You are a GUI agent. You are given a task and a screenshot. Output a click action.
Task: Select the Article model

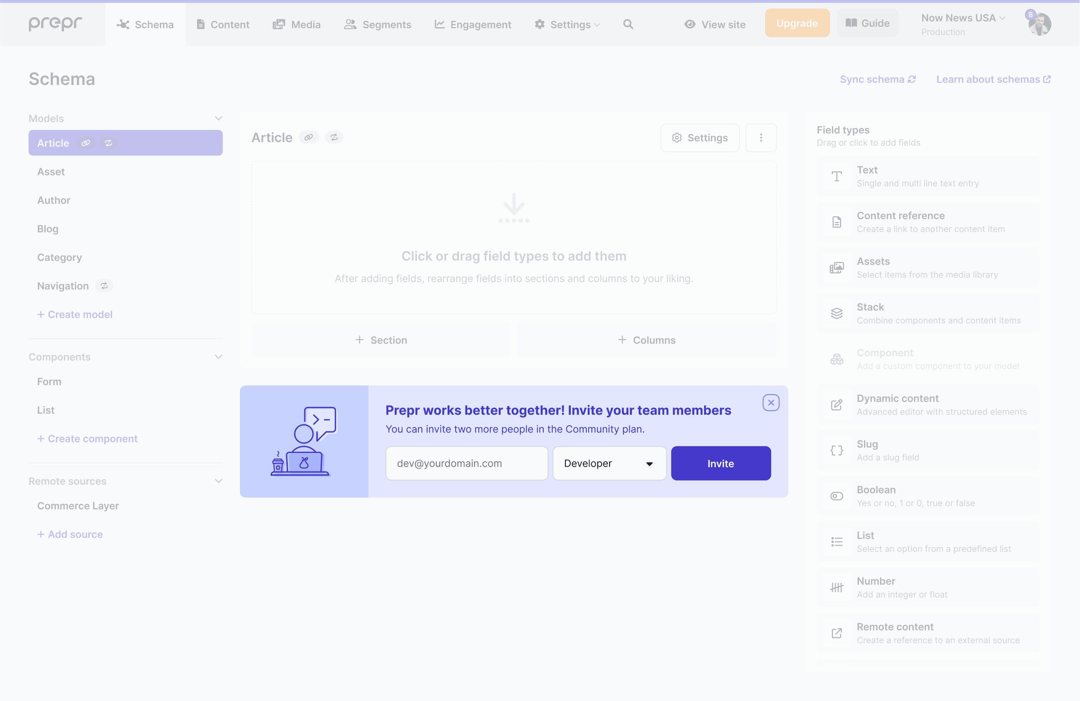(126, 143)
